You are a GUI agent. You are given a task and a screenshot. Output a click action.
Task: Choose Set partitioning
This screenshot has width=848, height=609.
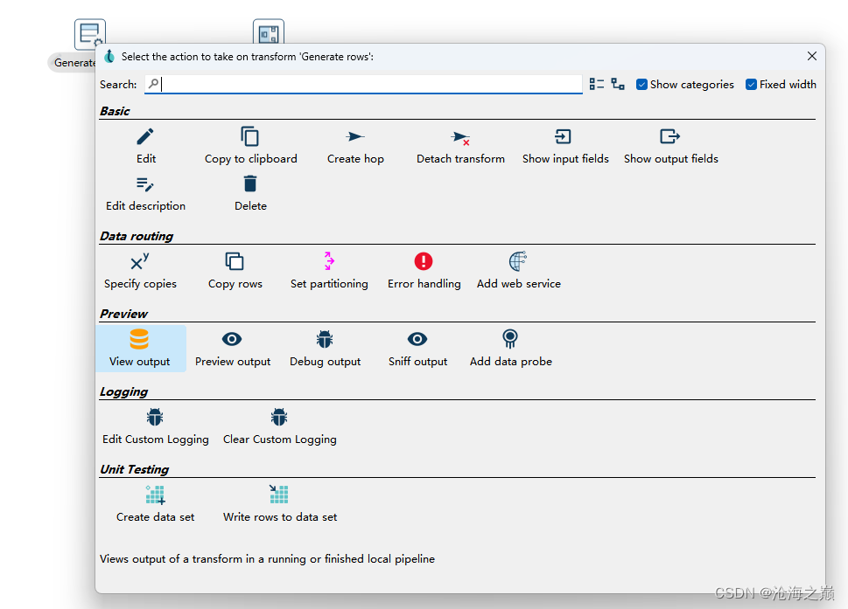pos(329,271)
